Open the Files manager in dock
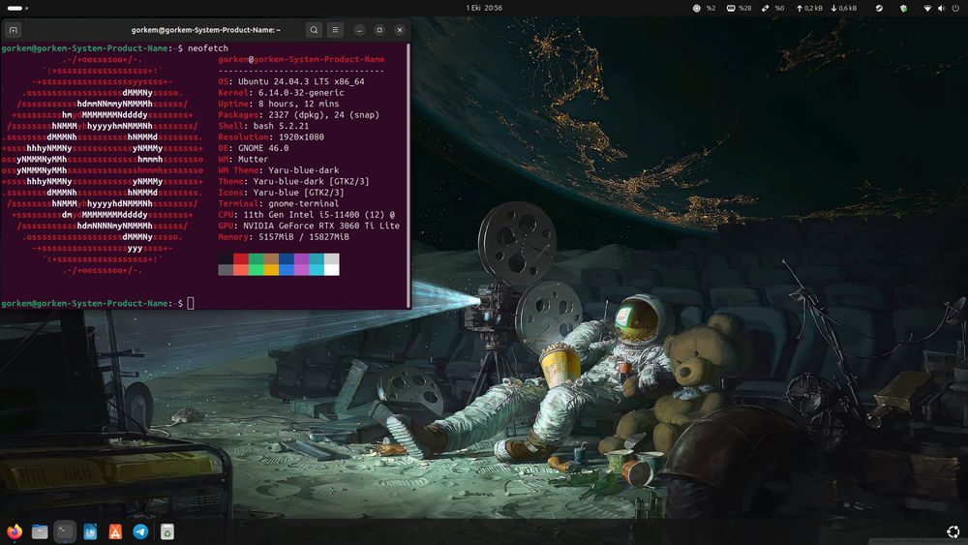 pos(40,530)
